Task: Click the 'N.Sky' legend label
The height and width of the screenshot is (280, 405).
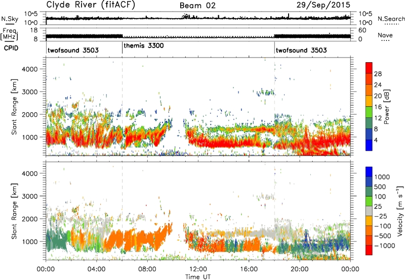Action: [10, 19]
